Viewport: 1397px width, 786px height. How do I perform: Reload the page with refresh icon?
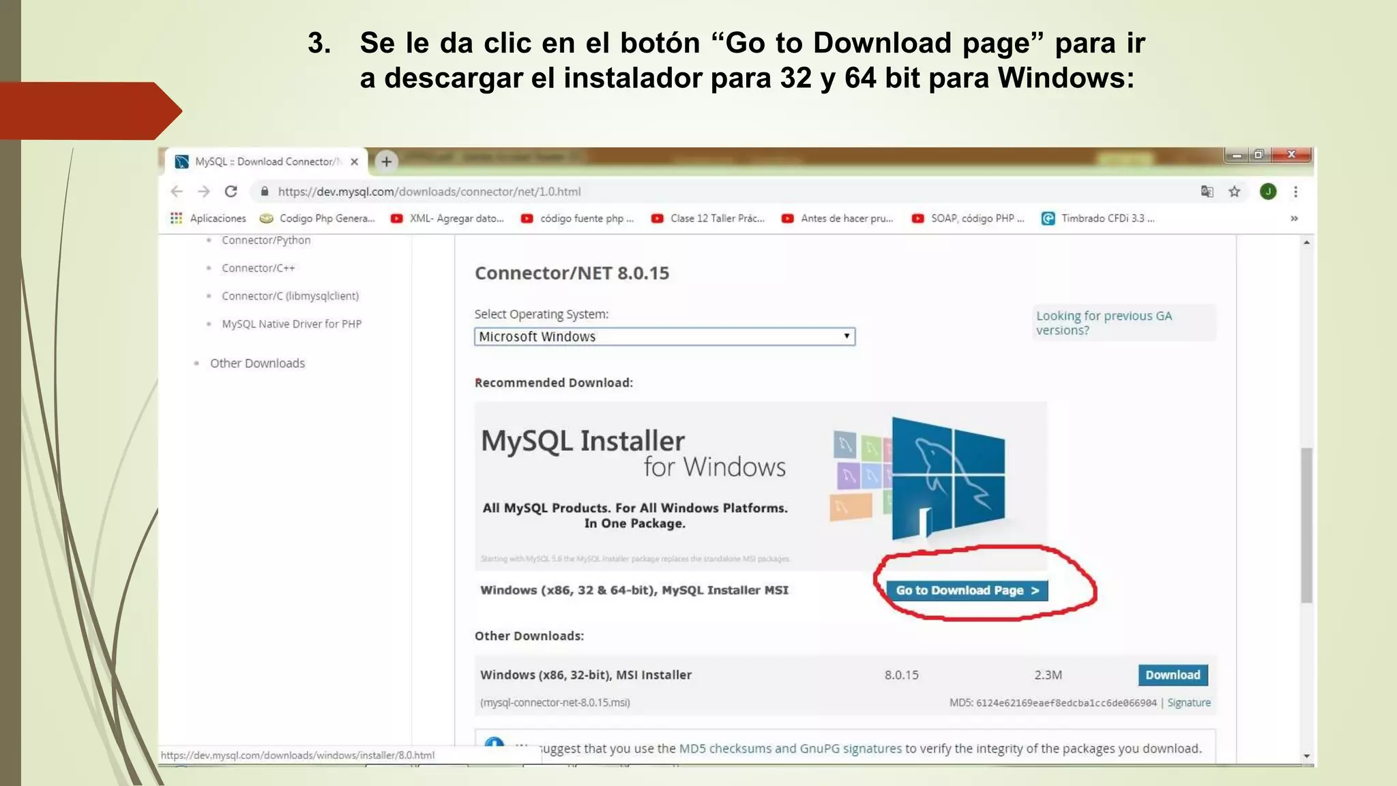click(x=231, y=192)
